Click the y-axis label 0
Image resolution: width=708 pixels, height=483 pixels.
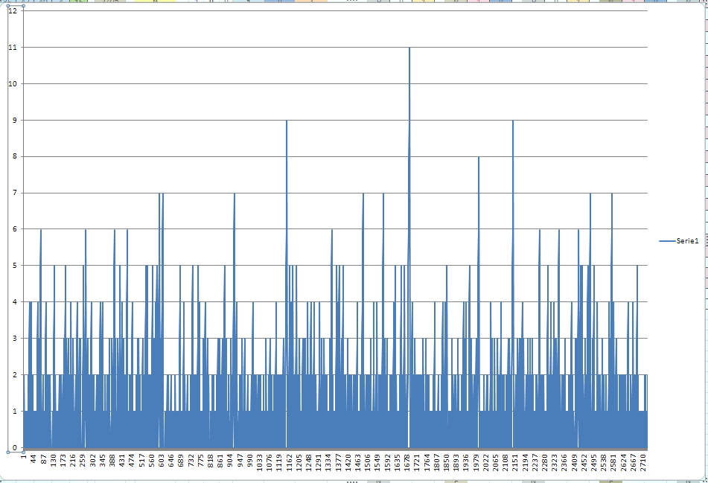click(x=15, y=448)
